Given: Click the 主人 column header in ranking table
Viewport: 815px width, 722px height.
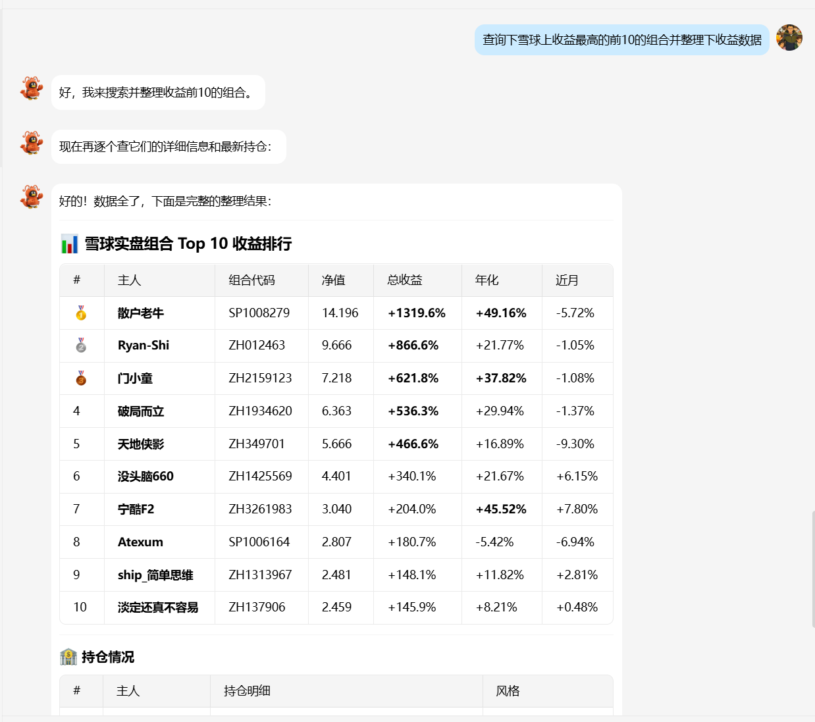Looking at the screenshot, I should pyautogui.click(x=129, y=280).
